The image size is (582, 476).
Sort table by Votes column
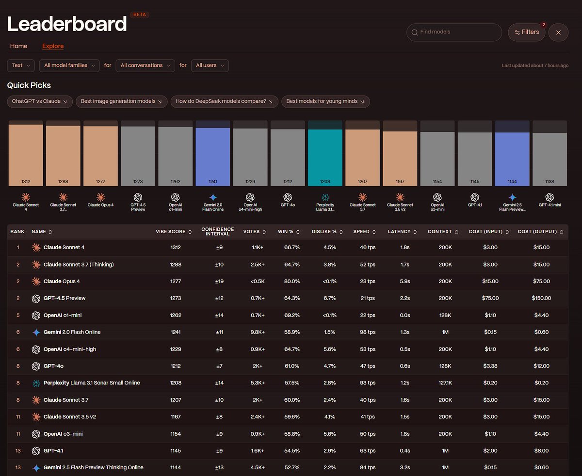[255, 232]
